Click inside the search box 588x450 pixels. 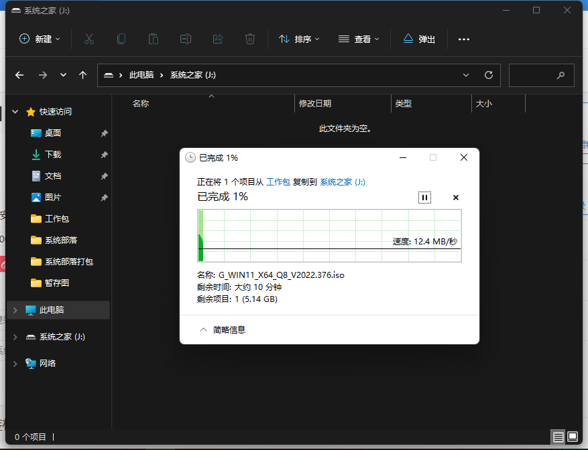(x=541, y=75)
